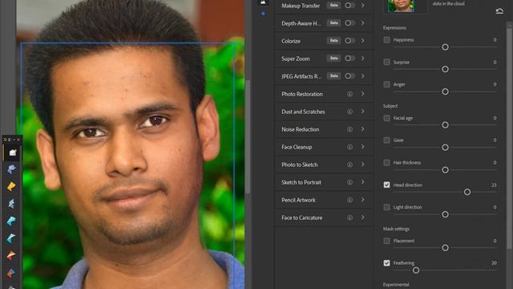The image size is (513, 289).
Task: Click the Head direction value 23
Action: tap(494, 185)
